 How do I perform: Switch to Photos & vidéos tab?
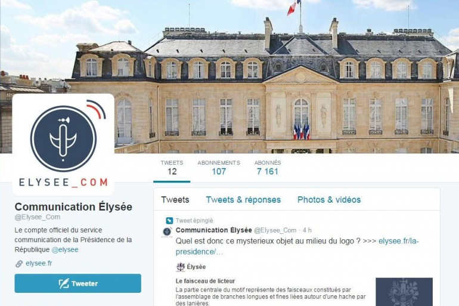click(329, 200)
